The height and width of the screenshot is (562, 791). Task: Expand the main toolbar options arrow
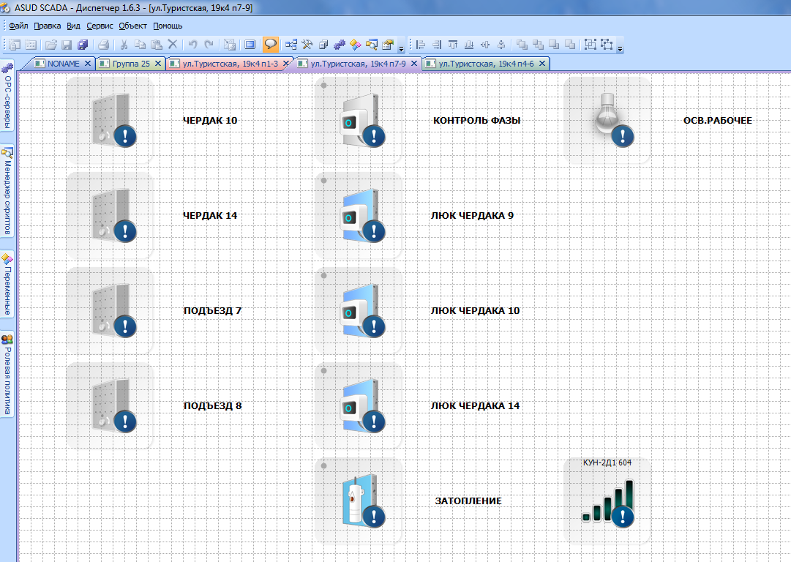402,48
